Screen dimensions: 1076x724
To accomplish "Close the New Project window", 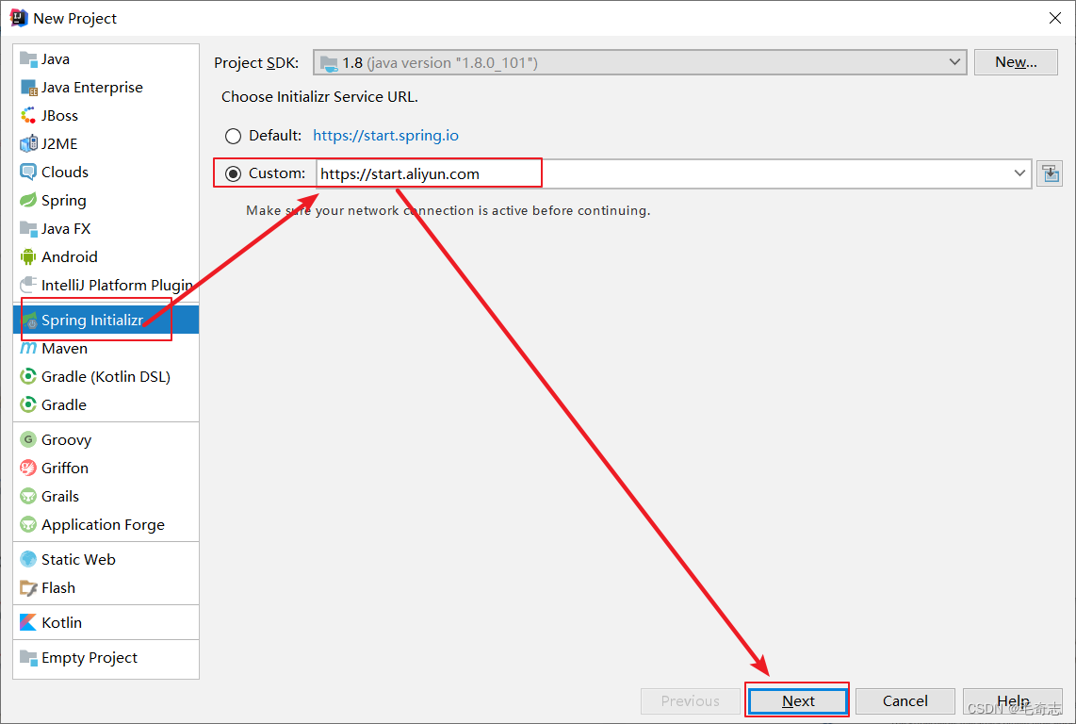I will (1055, 18).
